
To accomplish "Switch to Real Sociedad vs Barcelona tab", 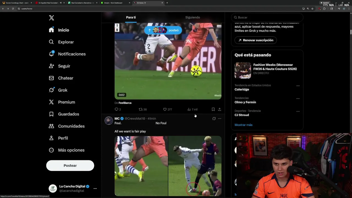I will [x=82, y=3].
